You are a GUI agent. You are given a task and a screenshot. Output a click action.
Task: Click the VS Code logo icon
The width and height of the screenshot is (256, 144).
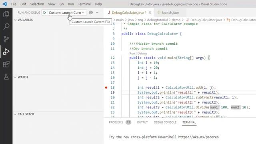coord(5,4)
